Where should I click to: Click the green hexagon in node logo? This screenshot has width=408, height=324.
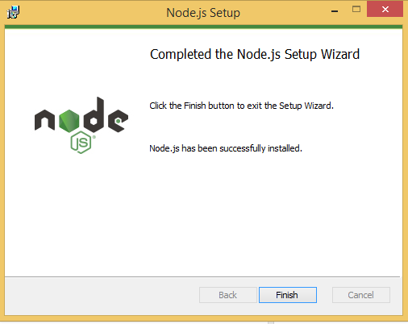point(69,121)
